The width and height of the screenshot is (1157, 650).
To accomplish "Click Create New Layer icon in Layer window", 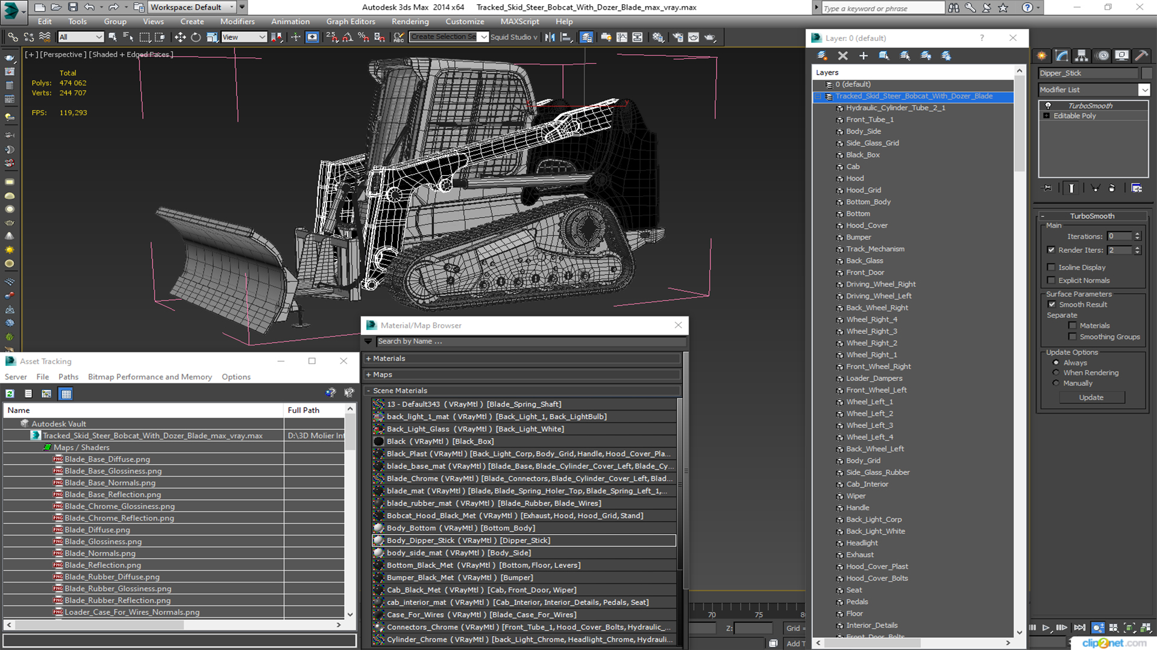I will [822, 55].
